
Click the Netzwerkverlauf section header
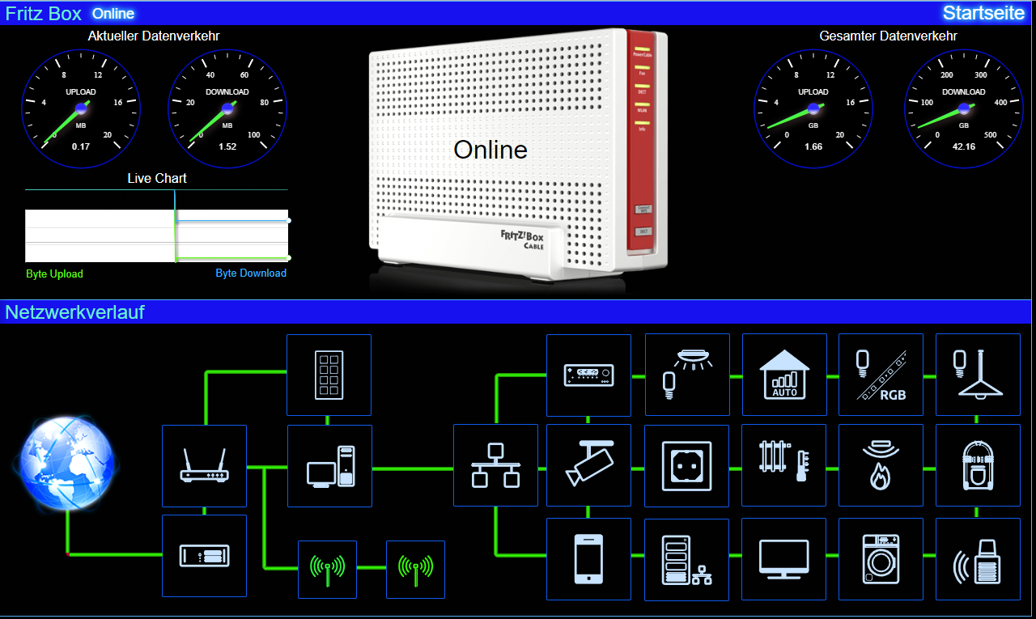[x=75, y=312]
